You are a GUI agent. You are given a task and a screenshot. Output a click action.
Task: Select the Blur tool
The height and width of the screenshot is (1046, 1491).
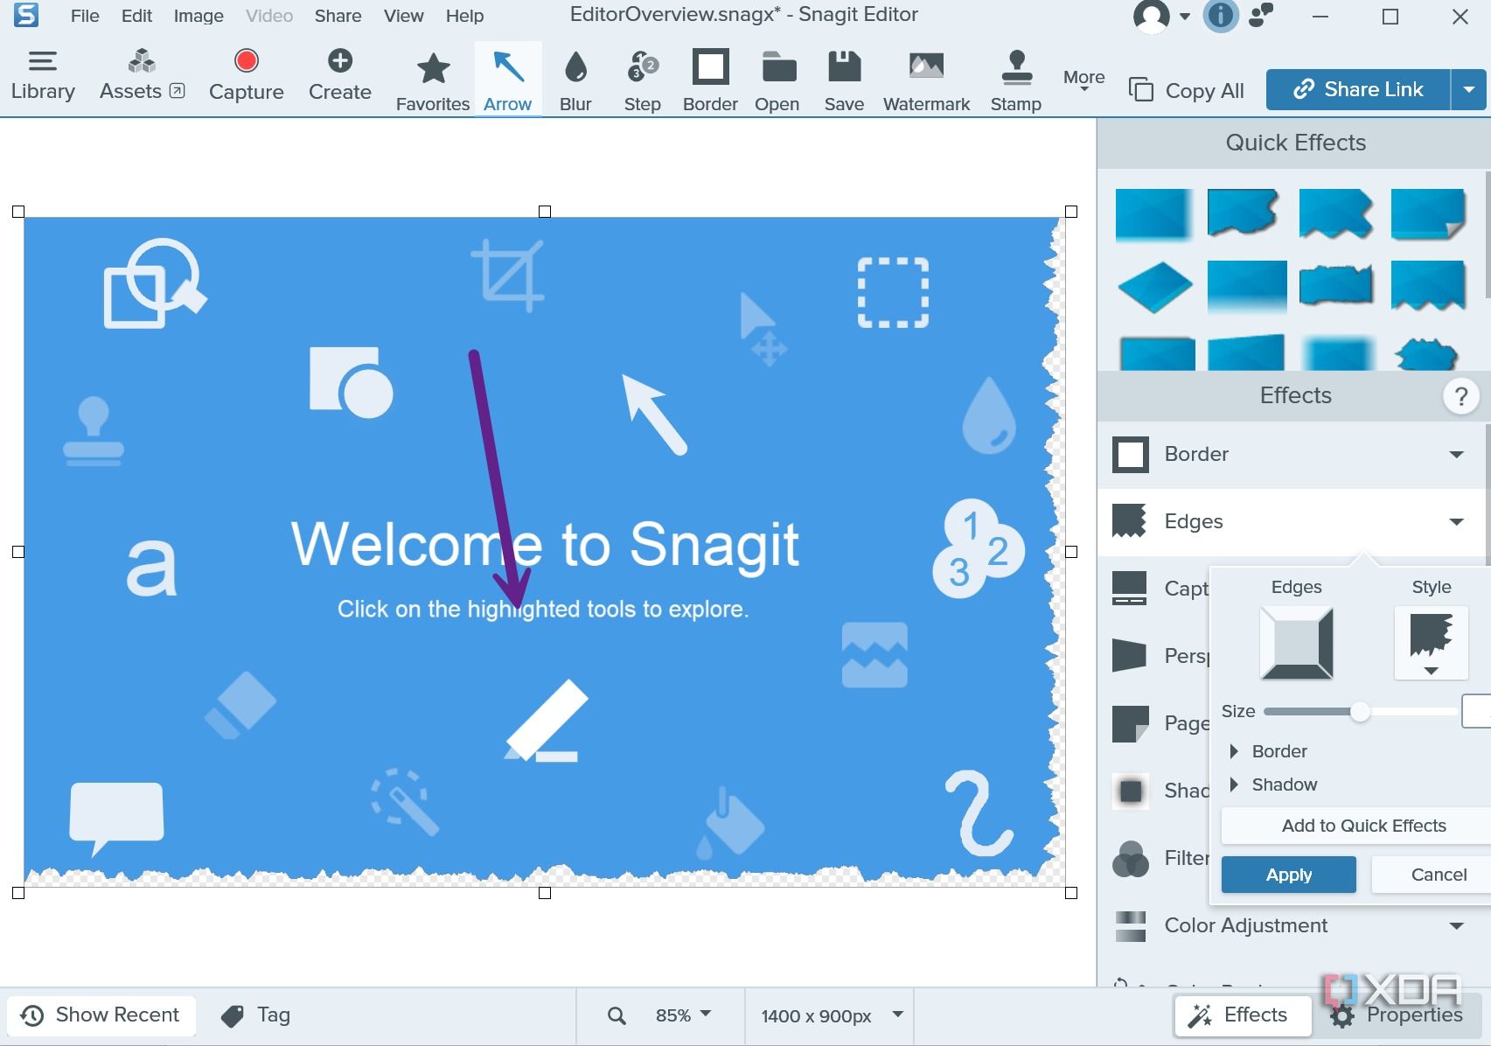[x=575, y=81]
